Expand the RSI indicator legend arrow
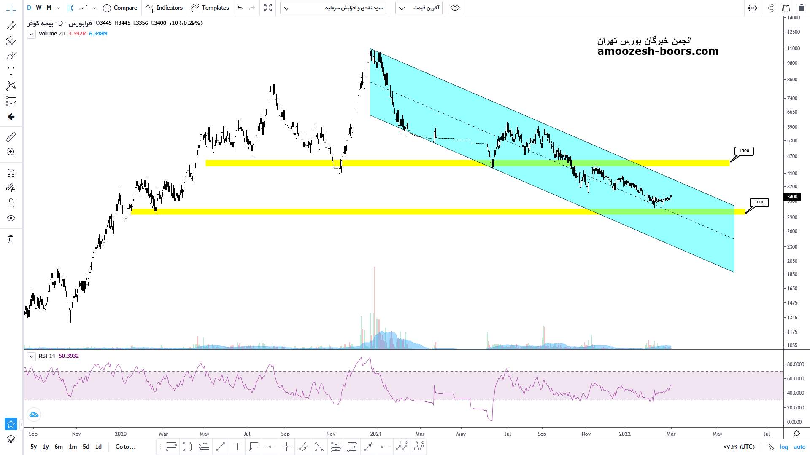Screen dimensions: 810x455 (31, 356)
